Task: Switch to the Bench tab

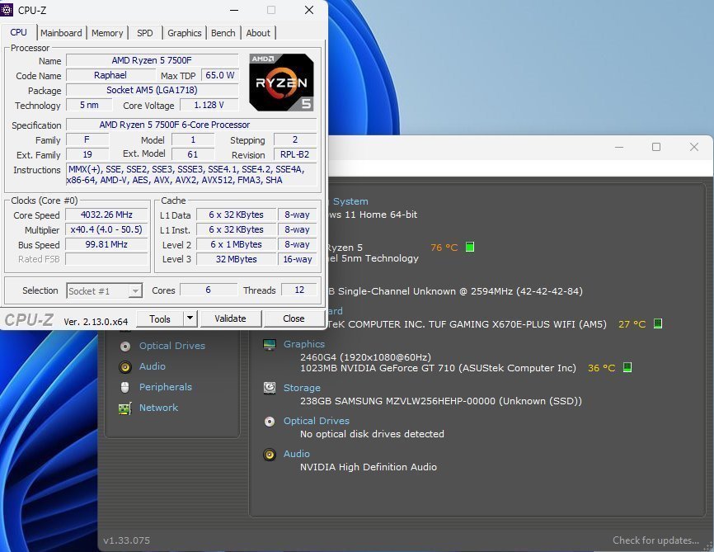Action: coord(223,33)
